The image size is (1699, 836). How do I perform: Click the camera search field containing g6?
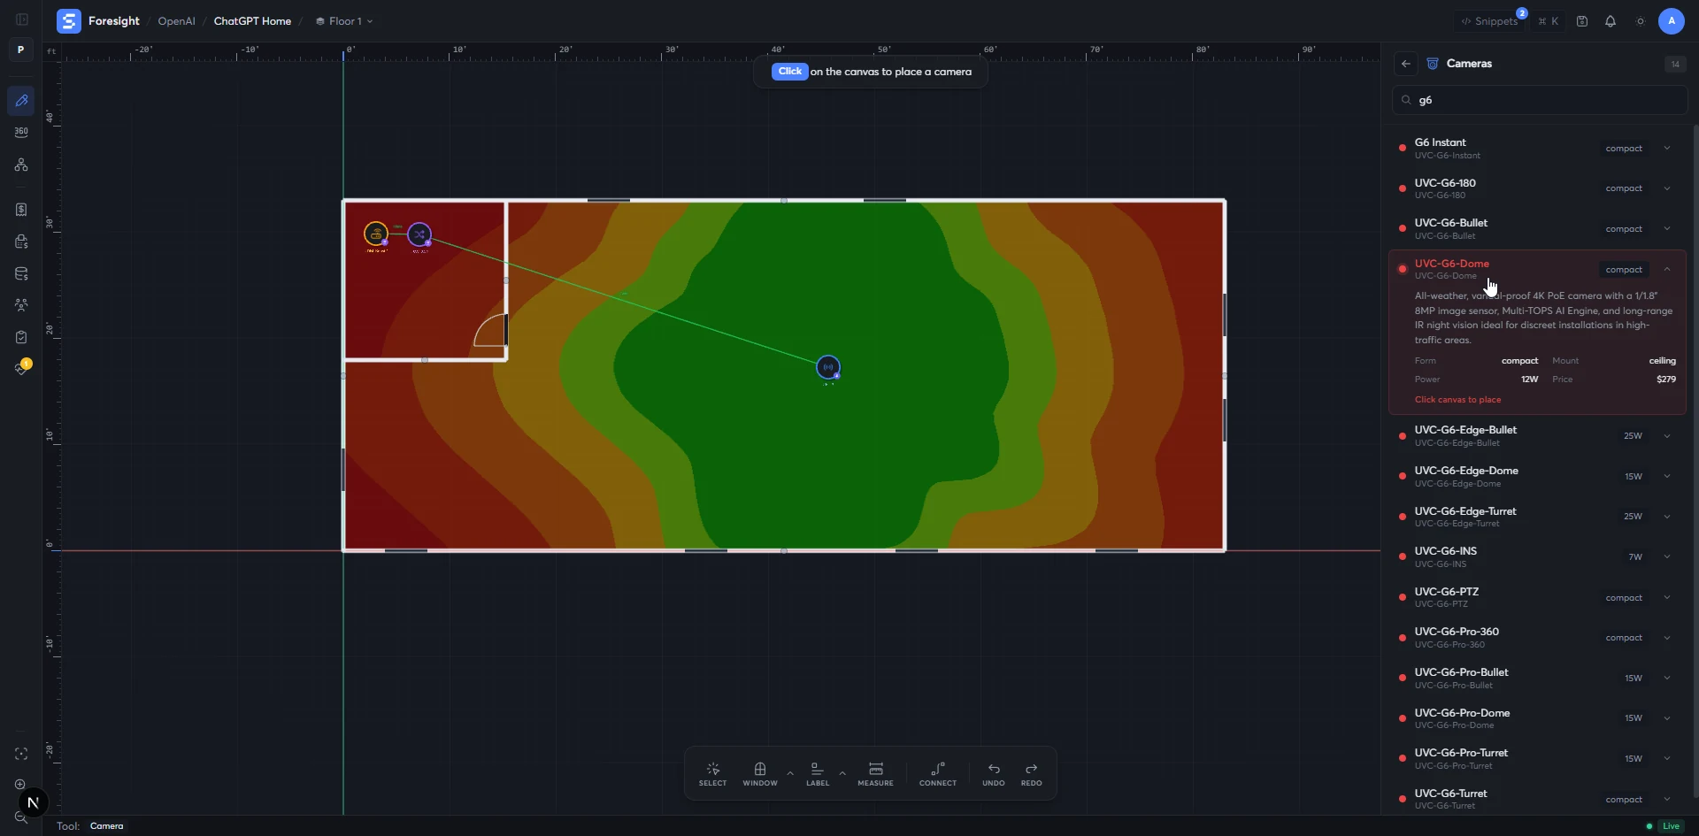click(x=1540, y=100)
